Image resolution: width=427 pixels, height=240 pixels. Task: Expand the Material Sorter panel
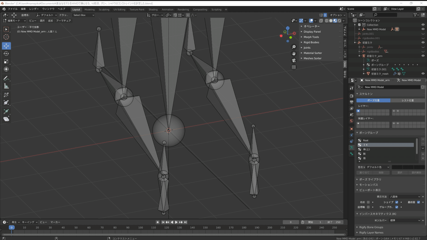pyautogui.click(x=313, y=53)
